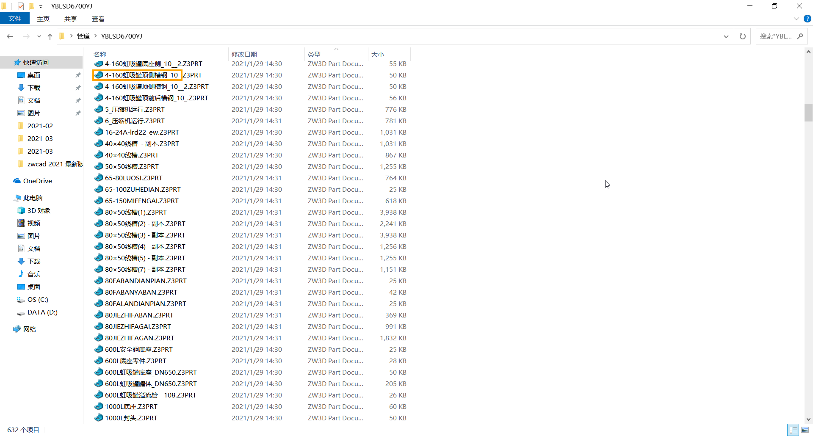Open the 2021-02 folder in sidebar
The height and width of the screenshot is (436, 813).
pyautogui.click(x=40, y=126)
